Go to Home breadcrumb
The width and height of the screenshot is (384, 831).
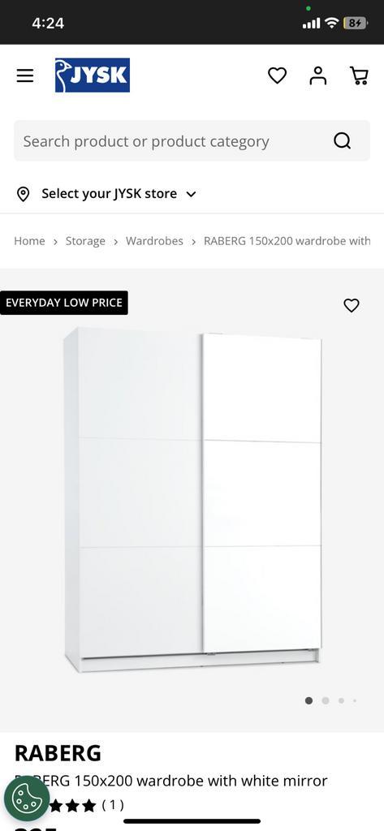click(x=29, y=241)
